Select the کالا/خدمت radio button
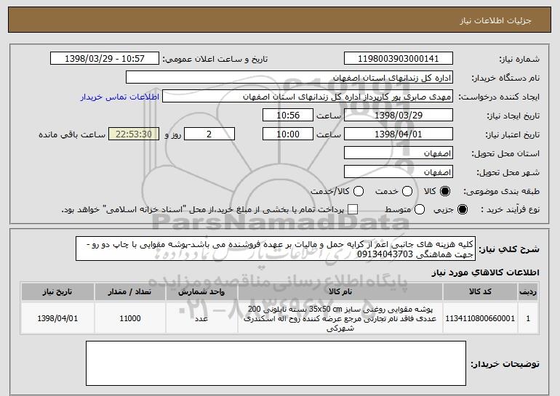 pos(359,191)
